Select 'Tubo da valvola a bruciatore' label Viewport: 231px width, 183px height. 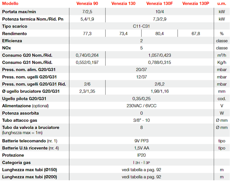[x=30, y=128]
